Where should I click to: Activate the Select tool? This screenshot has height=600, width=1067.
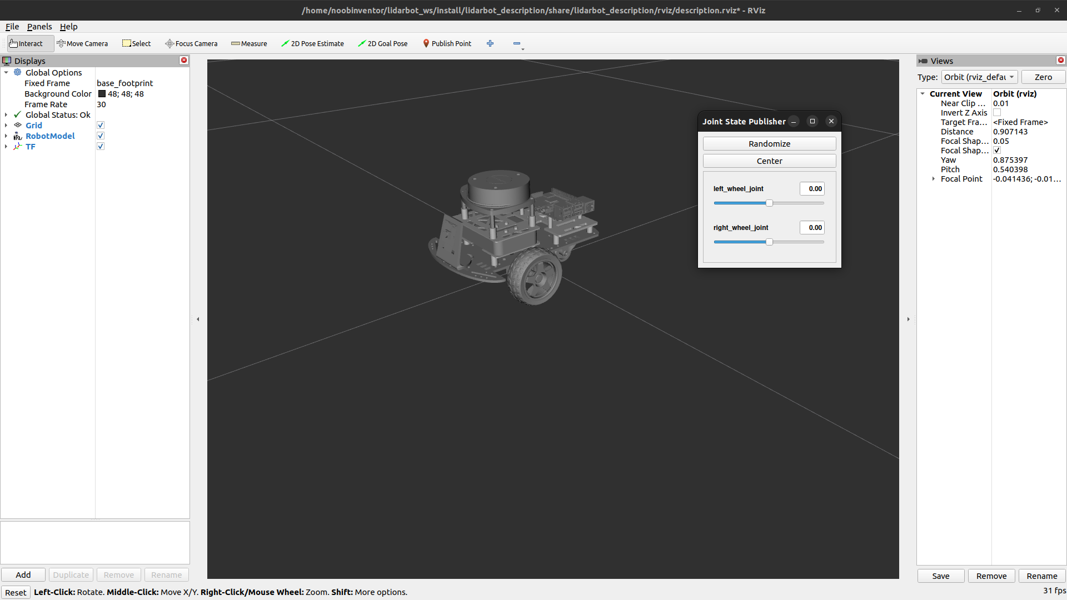tap(137, 43)
